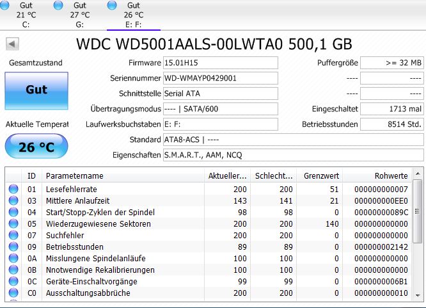Image resolution: width=426 pixels, height=308 pixels.
Task: Select Ausschaltungsabbrüche parameter name
Action: tap(88, 293)
